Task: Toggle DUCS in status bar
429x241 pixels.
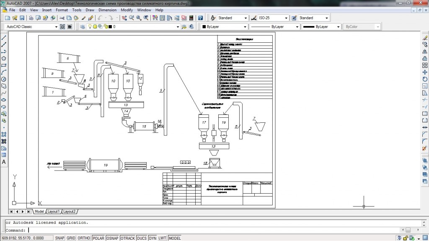Action: [x=142, y=238]
